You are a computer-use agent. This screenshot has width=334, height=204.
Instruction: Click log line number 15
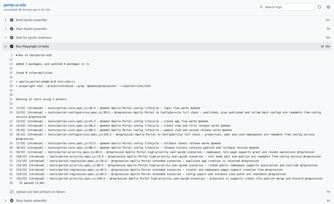11,73
